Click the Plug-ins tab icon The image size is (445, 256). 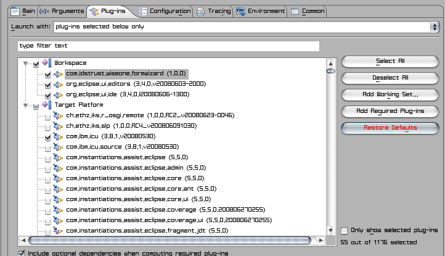94,11
